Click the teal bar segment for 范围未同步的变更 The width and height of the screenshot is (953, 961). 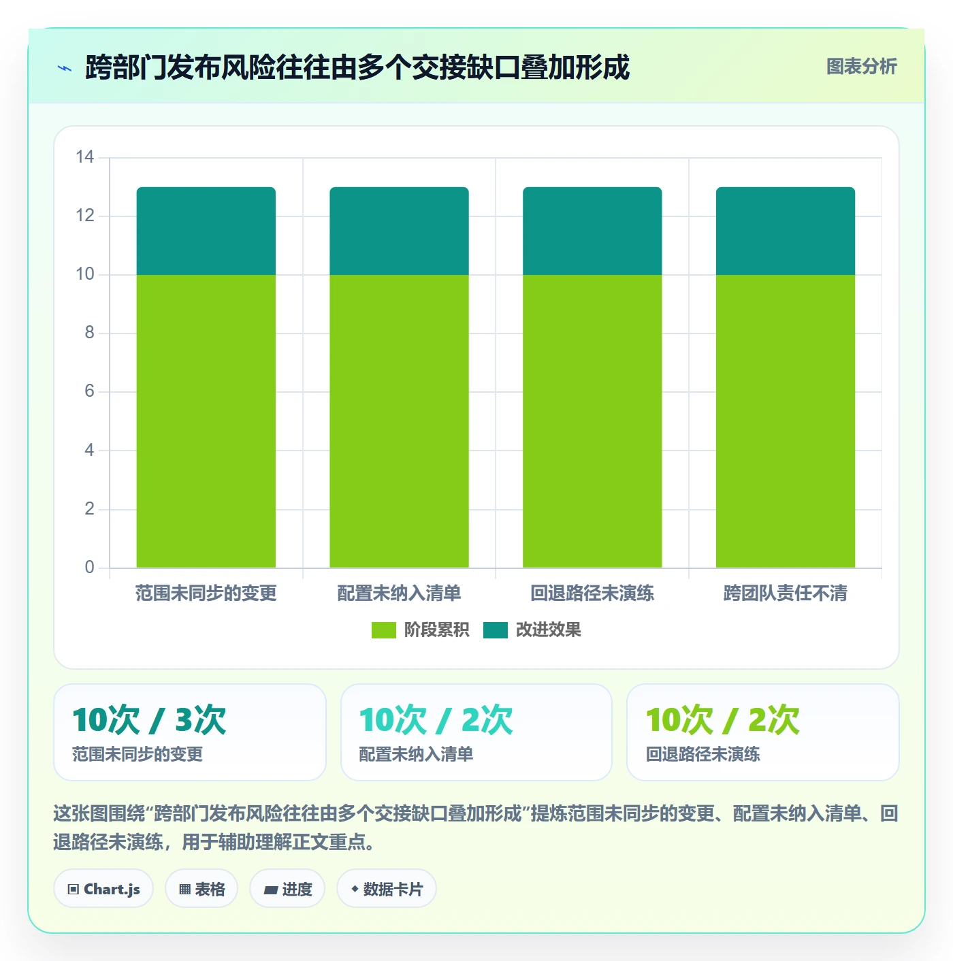206,231
